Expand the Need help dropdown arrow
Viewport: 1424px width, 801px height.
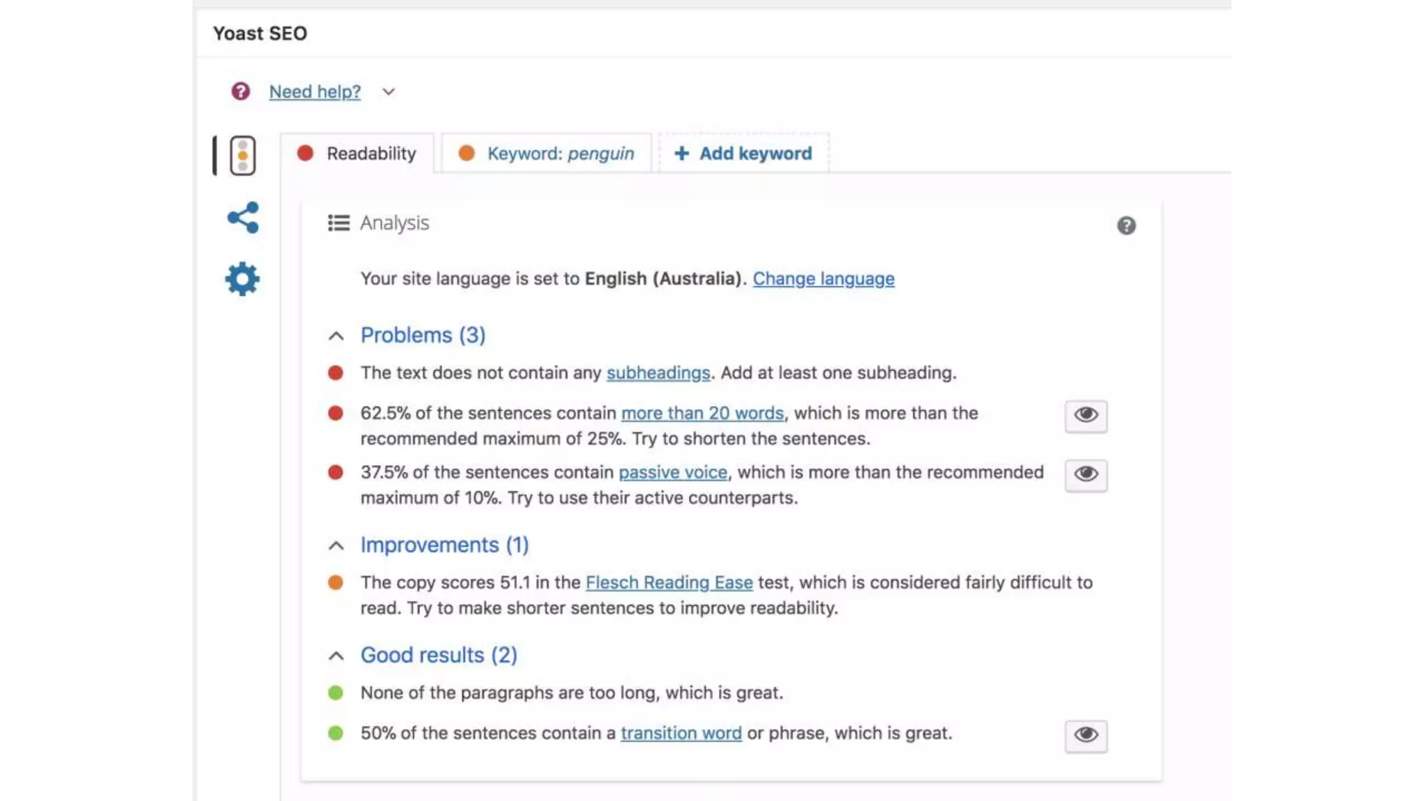tap(389, 92)
